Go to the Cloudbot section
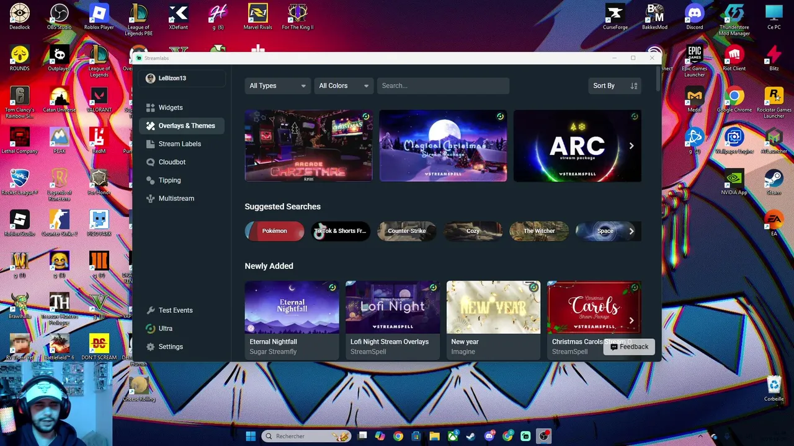This screenshot has width=794, height=446. pos(172,162)
